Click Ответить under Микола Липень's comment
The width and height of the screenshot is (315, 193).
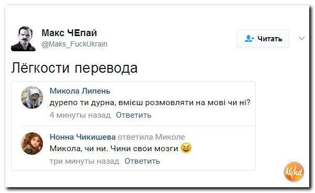[x=134, y=115]
